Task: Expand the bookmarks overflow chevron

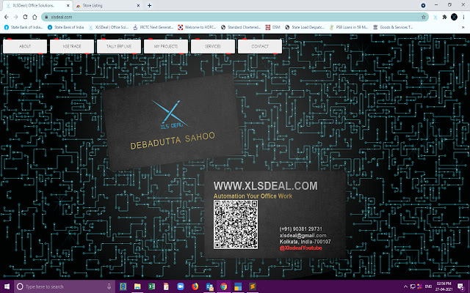Action: (463, 27)
